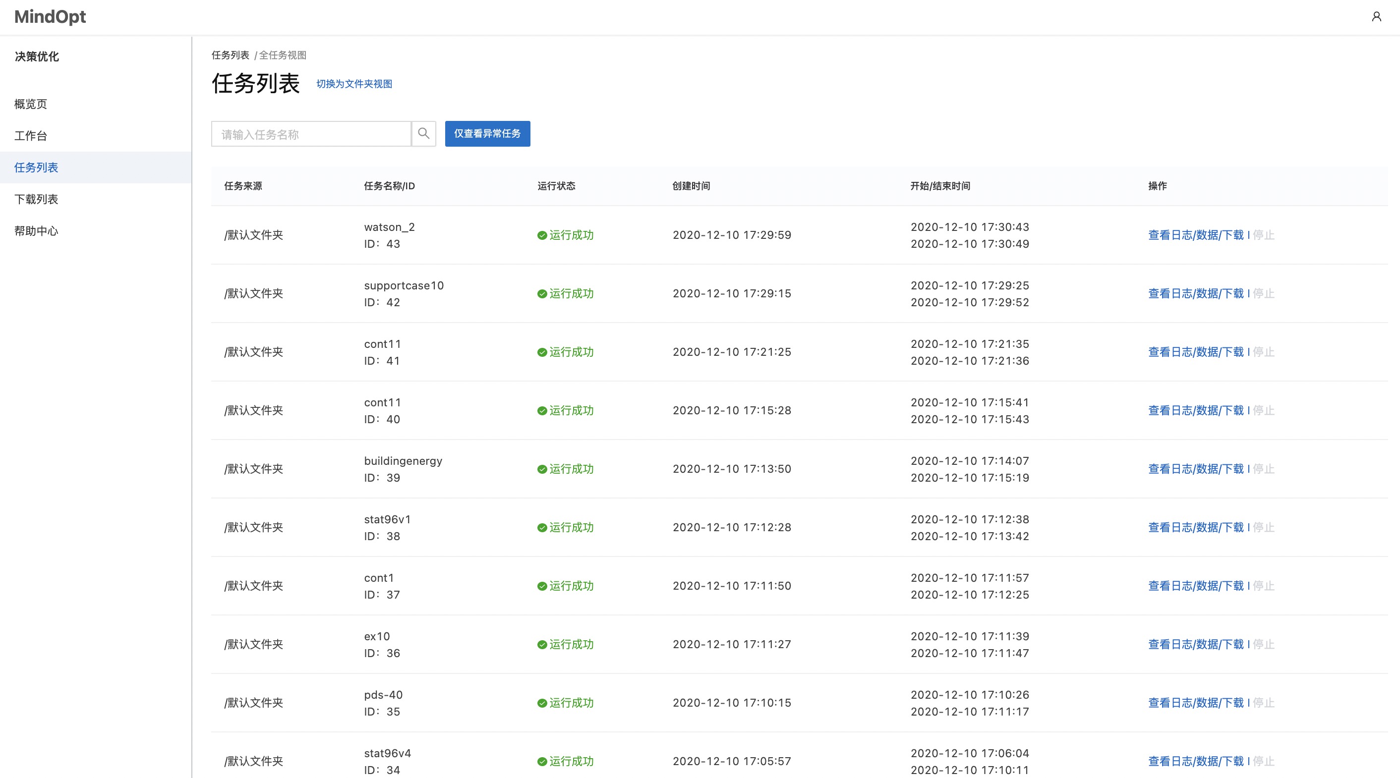
Task: Select 任务列表 in the sidebar
Action: [36, 167]
